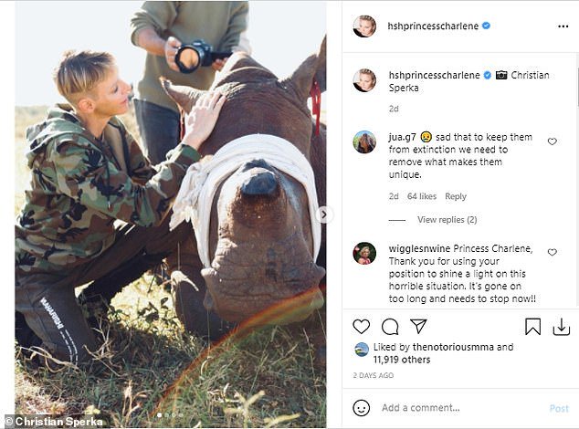Open the emoji picker smiley icon

[362, 408]
